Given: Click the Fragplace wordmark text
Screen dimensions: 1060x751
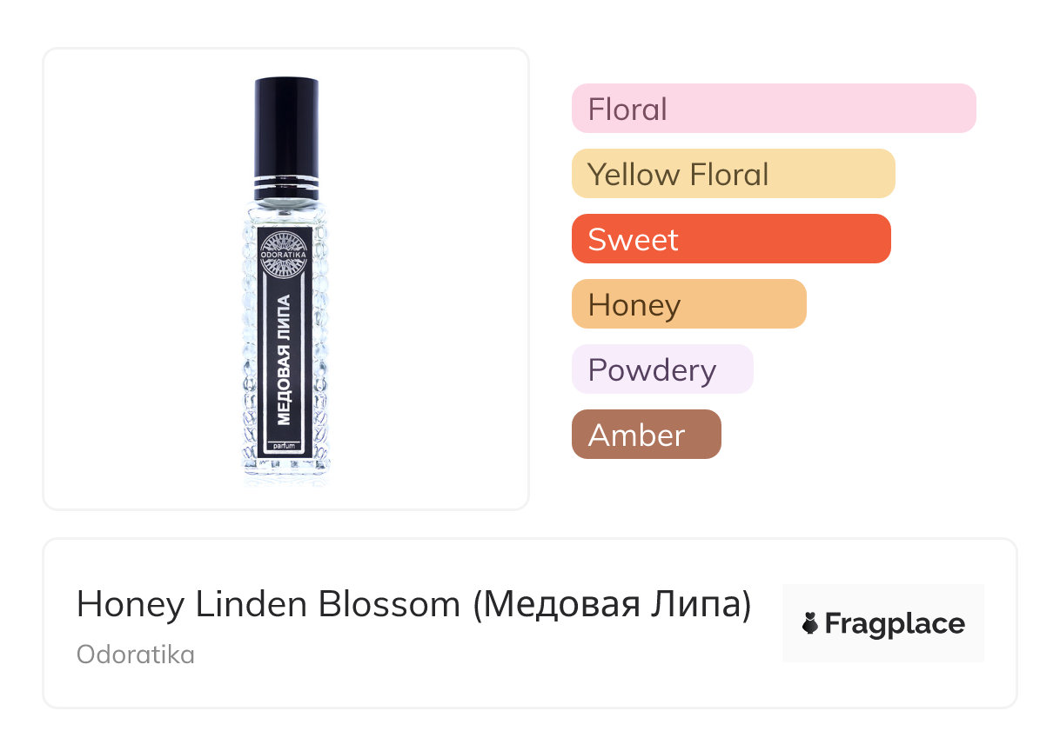Looking at the screenshot, I should click(x=895, y=624).
